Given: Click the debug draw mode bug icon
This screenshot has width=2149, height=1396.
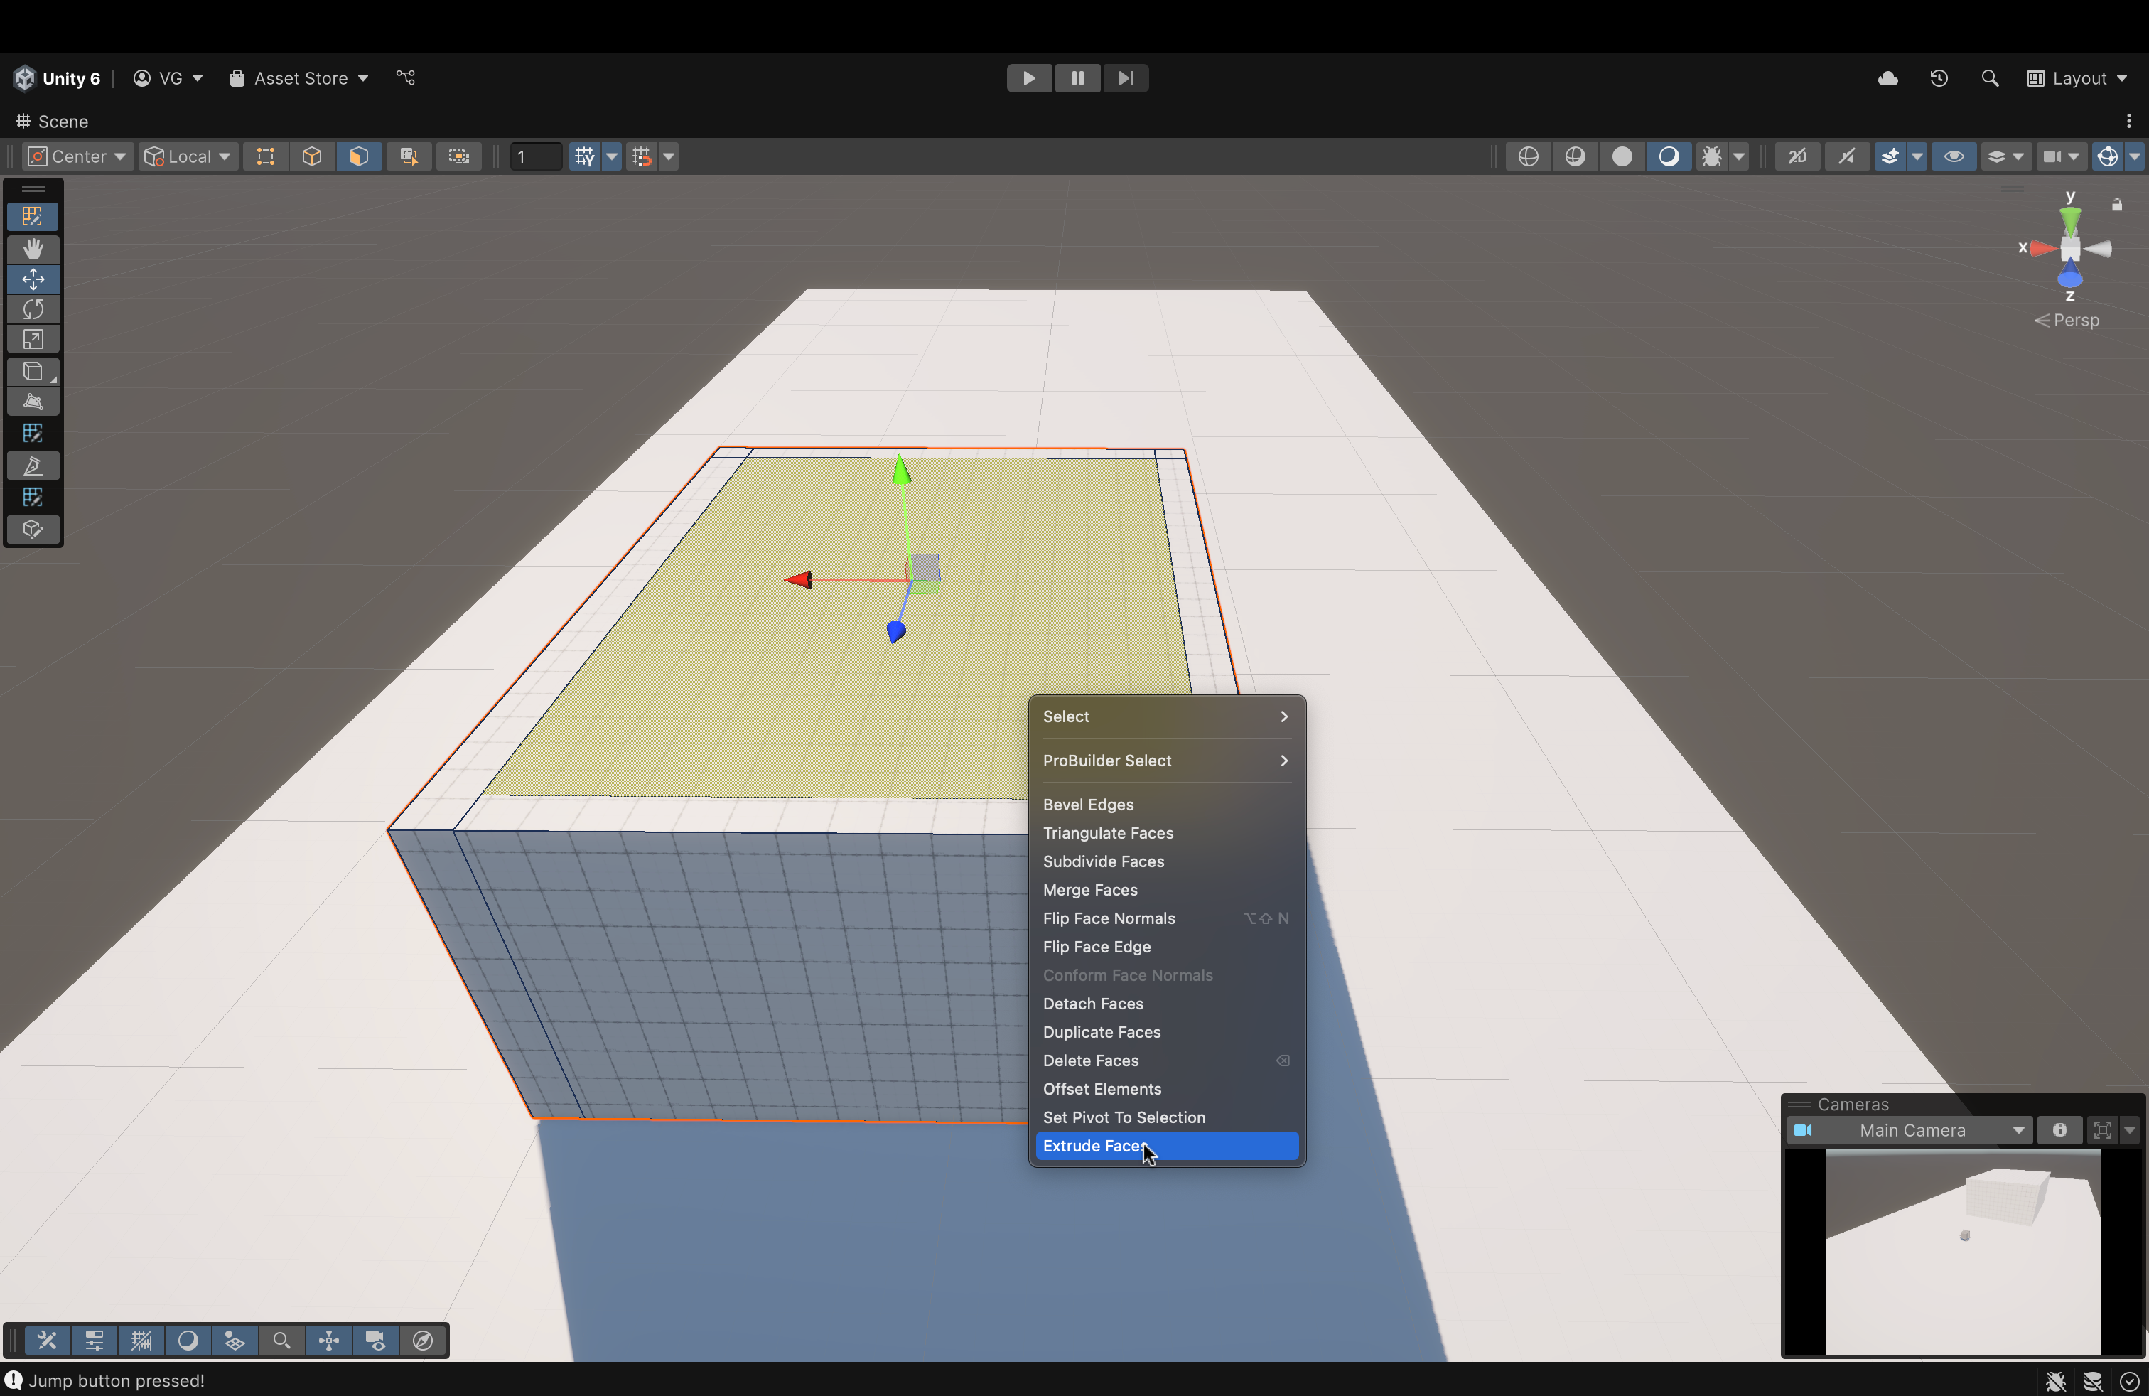Looking at the screenshot, I should 1712,156.
